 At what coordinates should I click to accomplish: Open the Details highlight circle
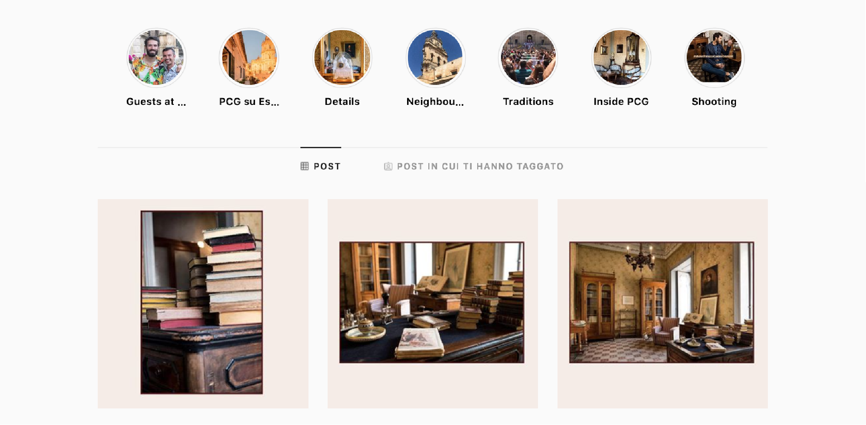pyautogui.click(x=342, y=58)
